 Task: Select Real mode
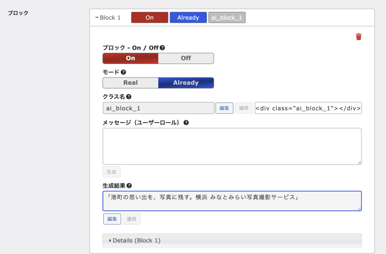coord(130,83)
